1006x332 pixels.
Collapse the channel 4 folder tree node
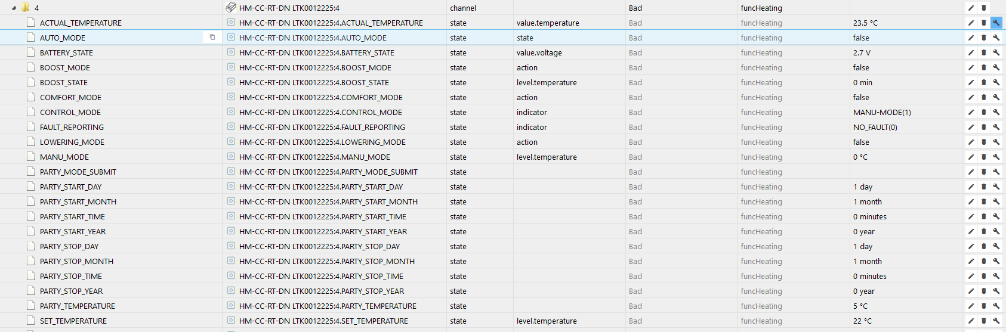coord(14,8)
